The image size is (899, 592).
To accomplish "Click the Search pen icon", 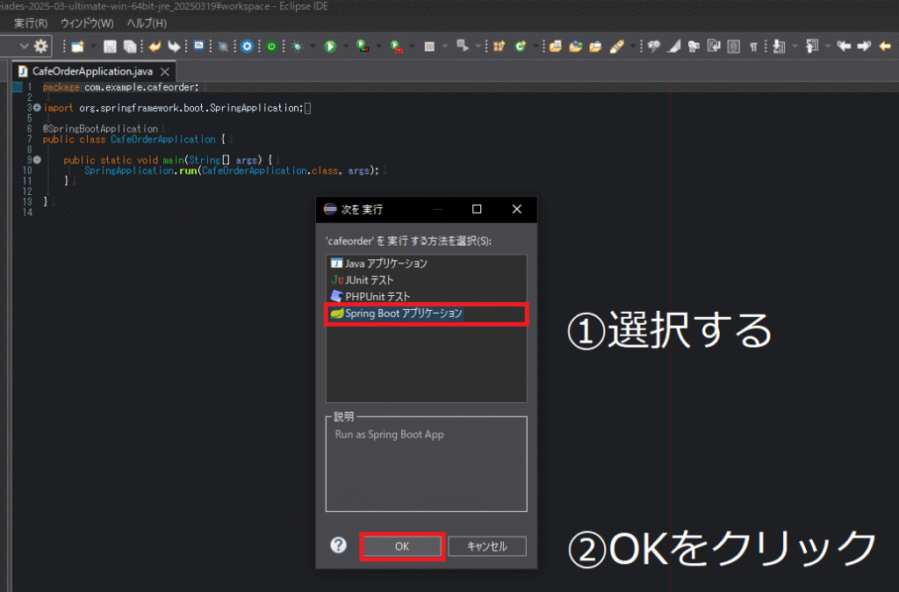I will (617, 47).
